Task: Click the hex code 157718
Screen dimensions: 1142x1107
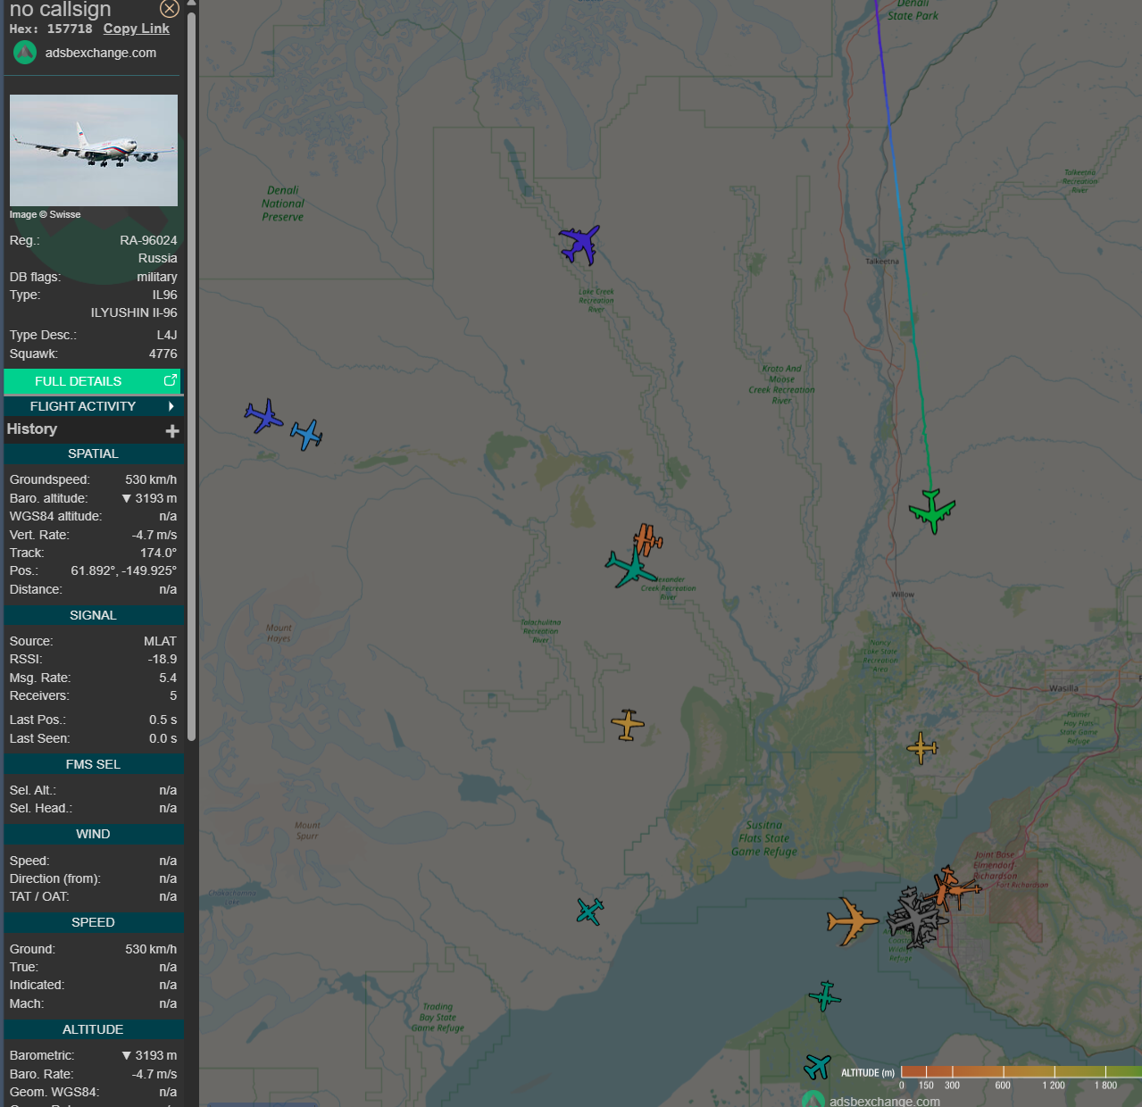Action: click(70, 29)
